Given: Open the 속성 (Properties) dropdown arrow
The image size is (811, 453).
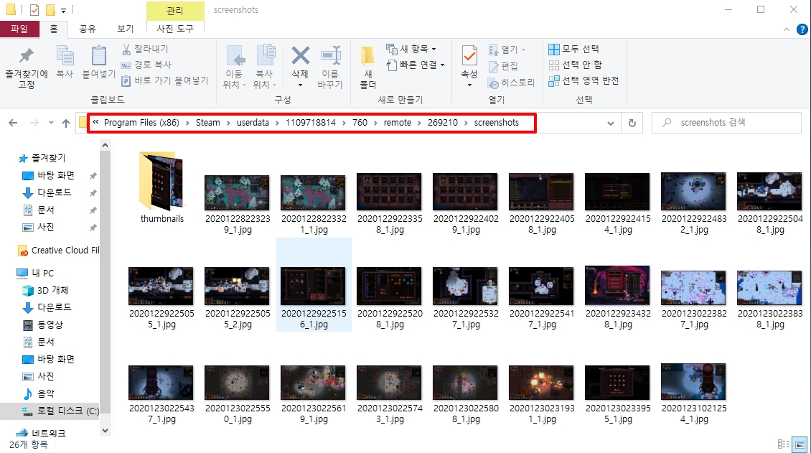Looking at the screenshot, I should click(469, 85).
